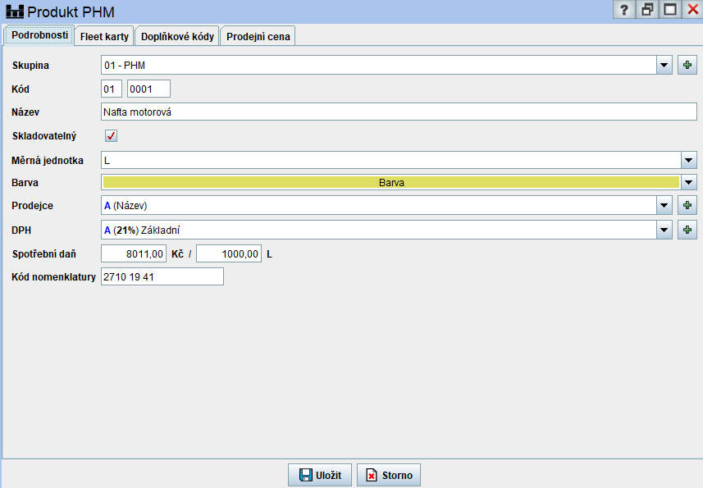
Task: Click the Název text field
Action: tap(399, 112)
